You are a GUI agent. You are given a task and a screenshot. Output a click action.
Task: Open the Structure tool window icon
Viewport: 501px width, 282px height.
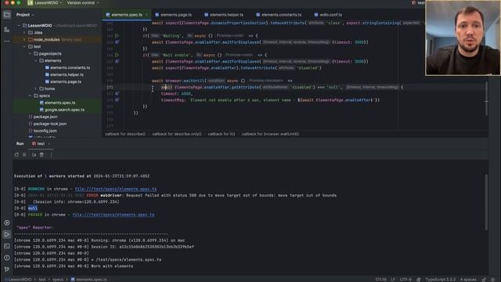click(7, 30)
